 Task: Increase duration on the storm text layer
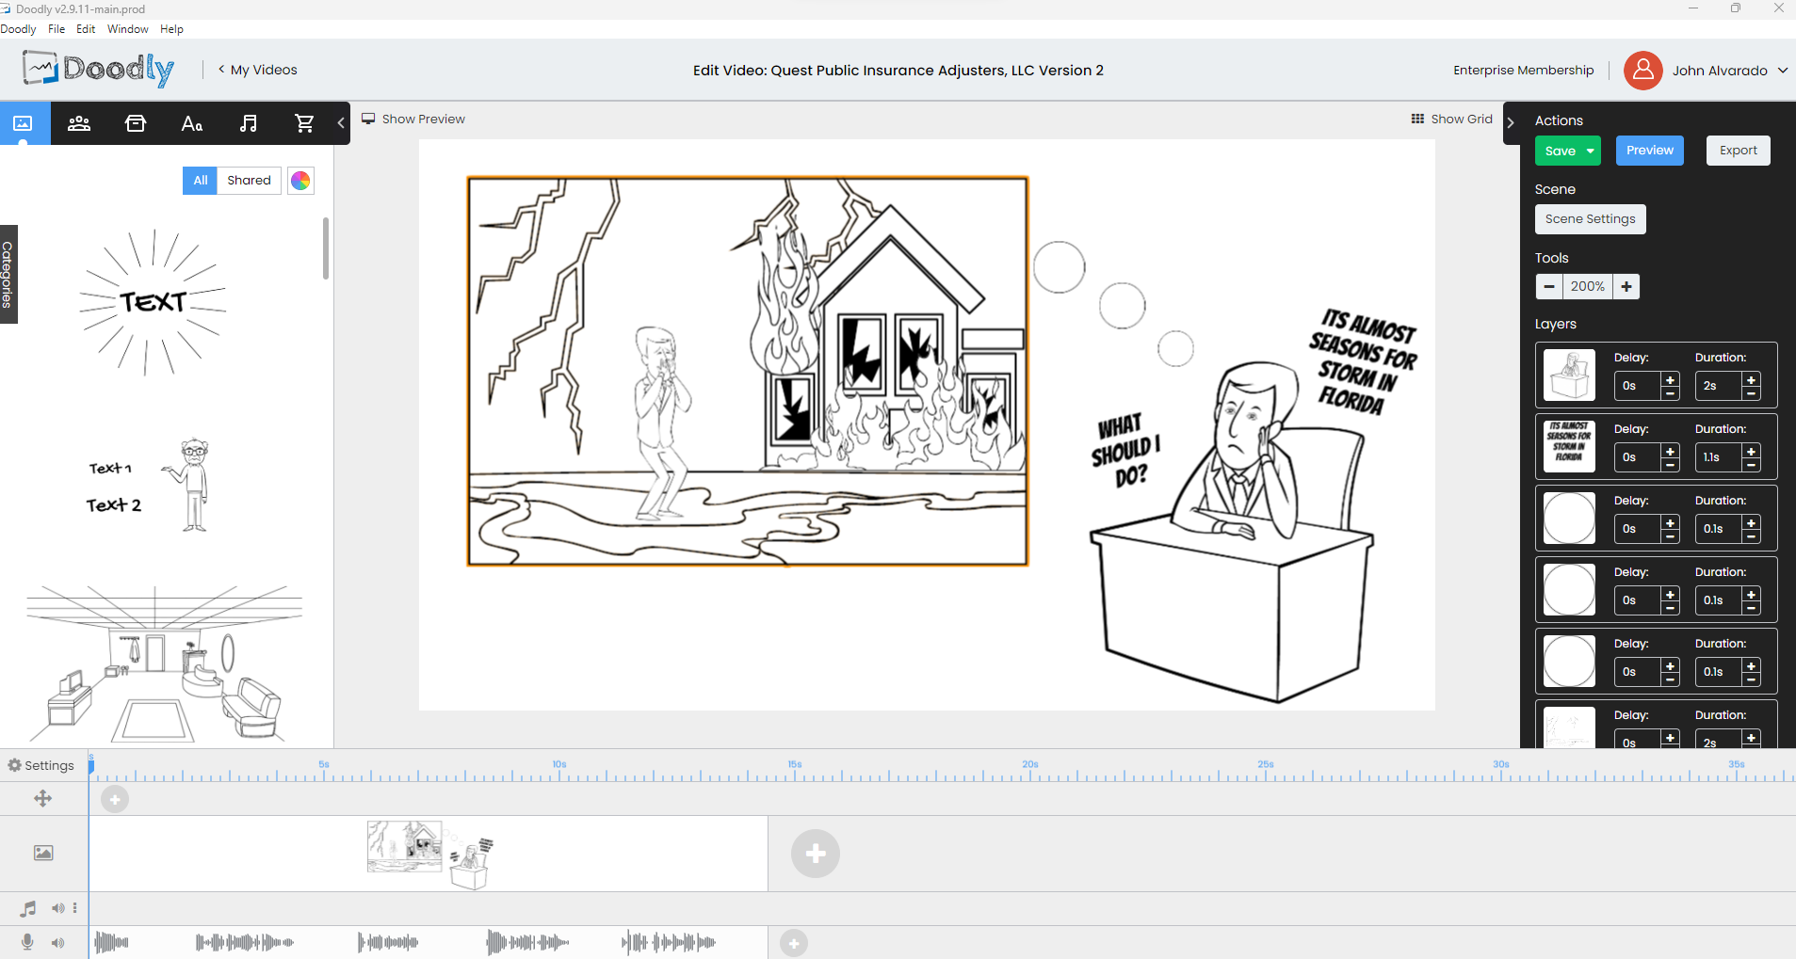(1752, 452)
